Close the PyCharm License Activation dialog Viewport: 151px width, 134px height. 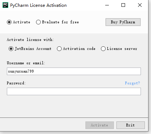tap(140, 5)
